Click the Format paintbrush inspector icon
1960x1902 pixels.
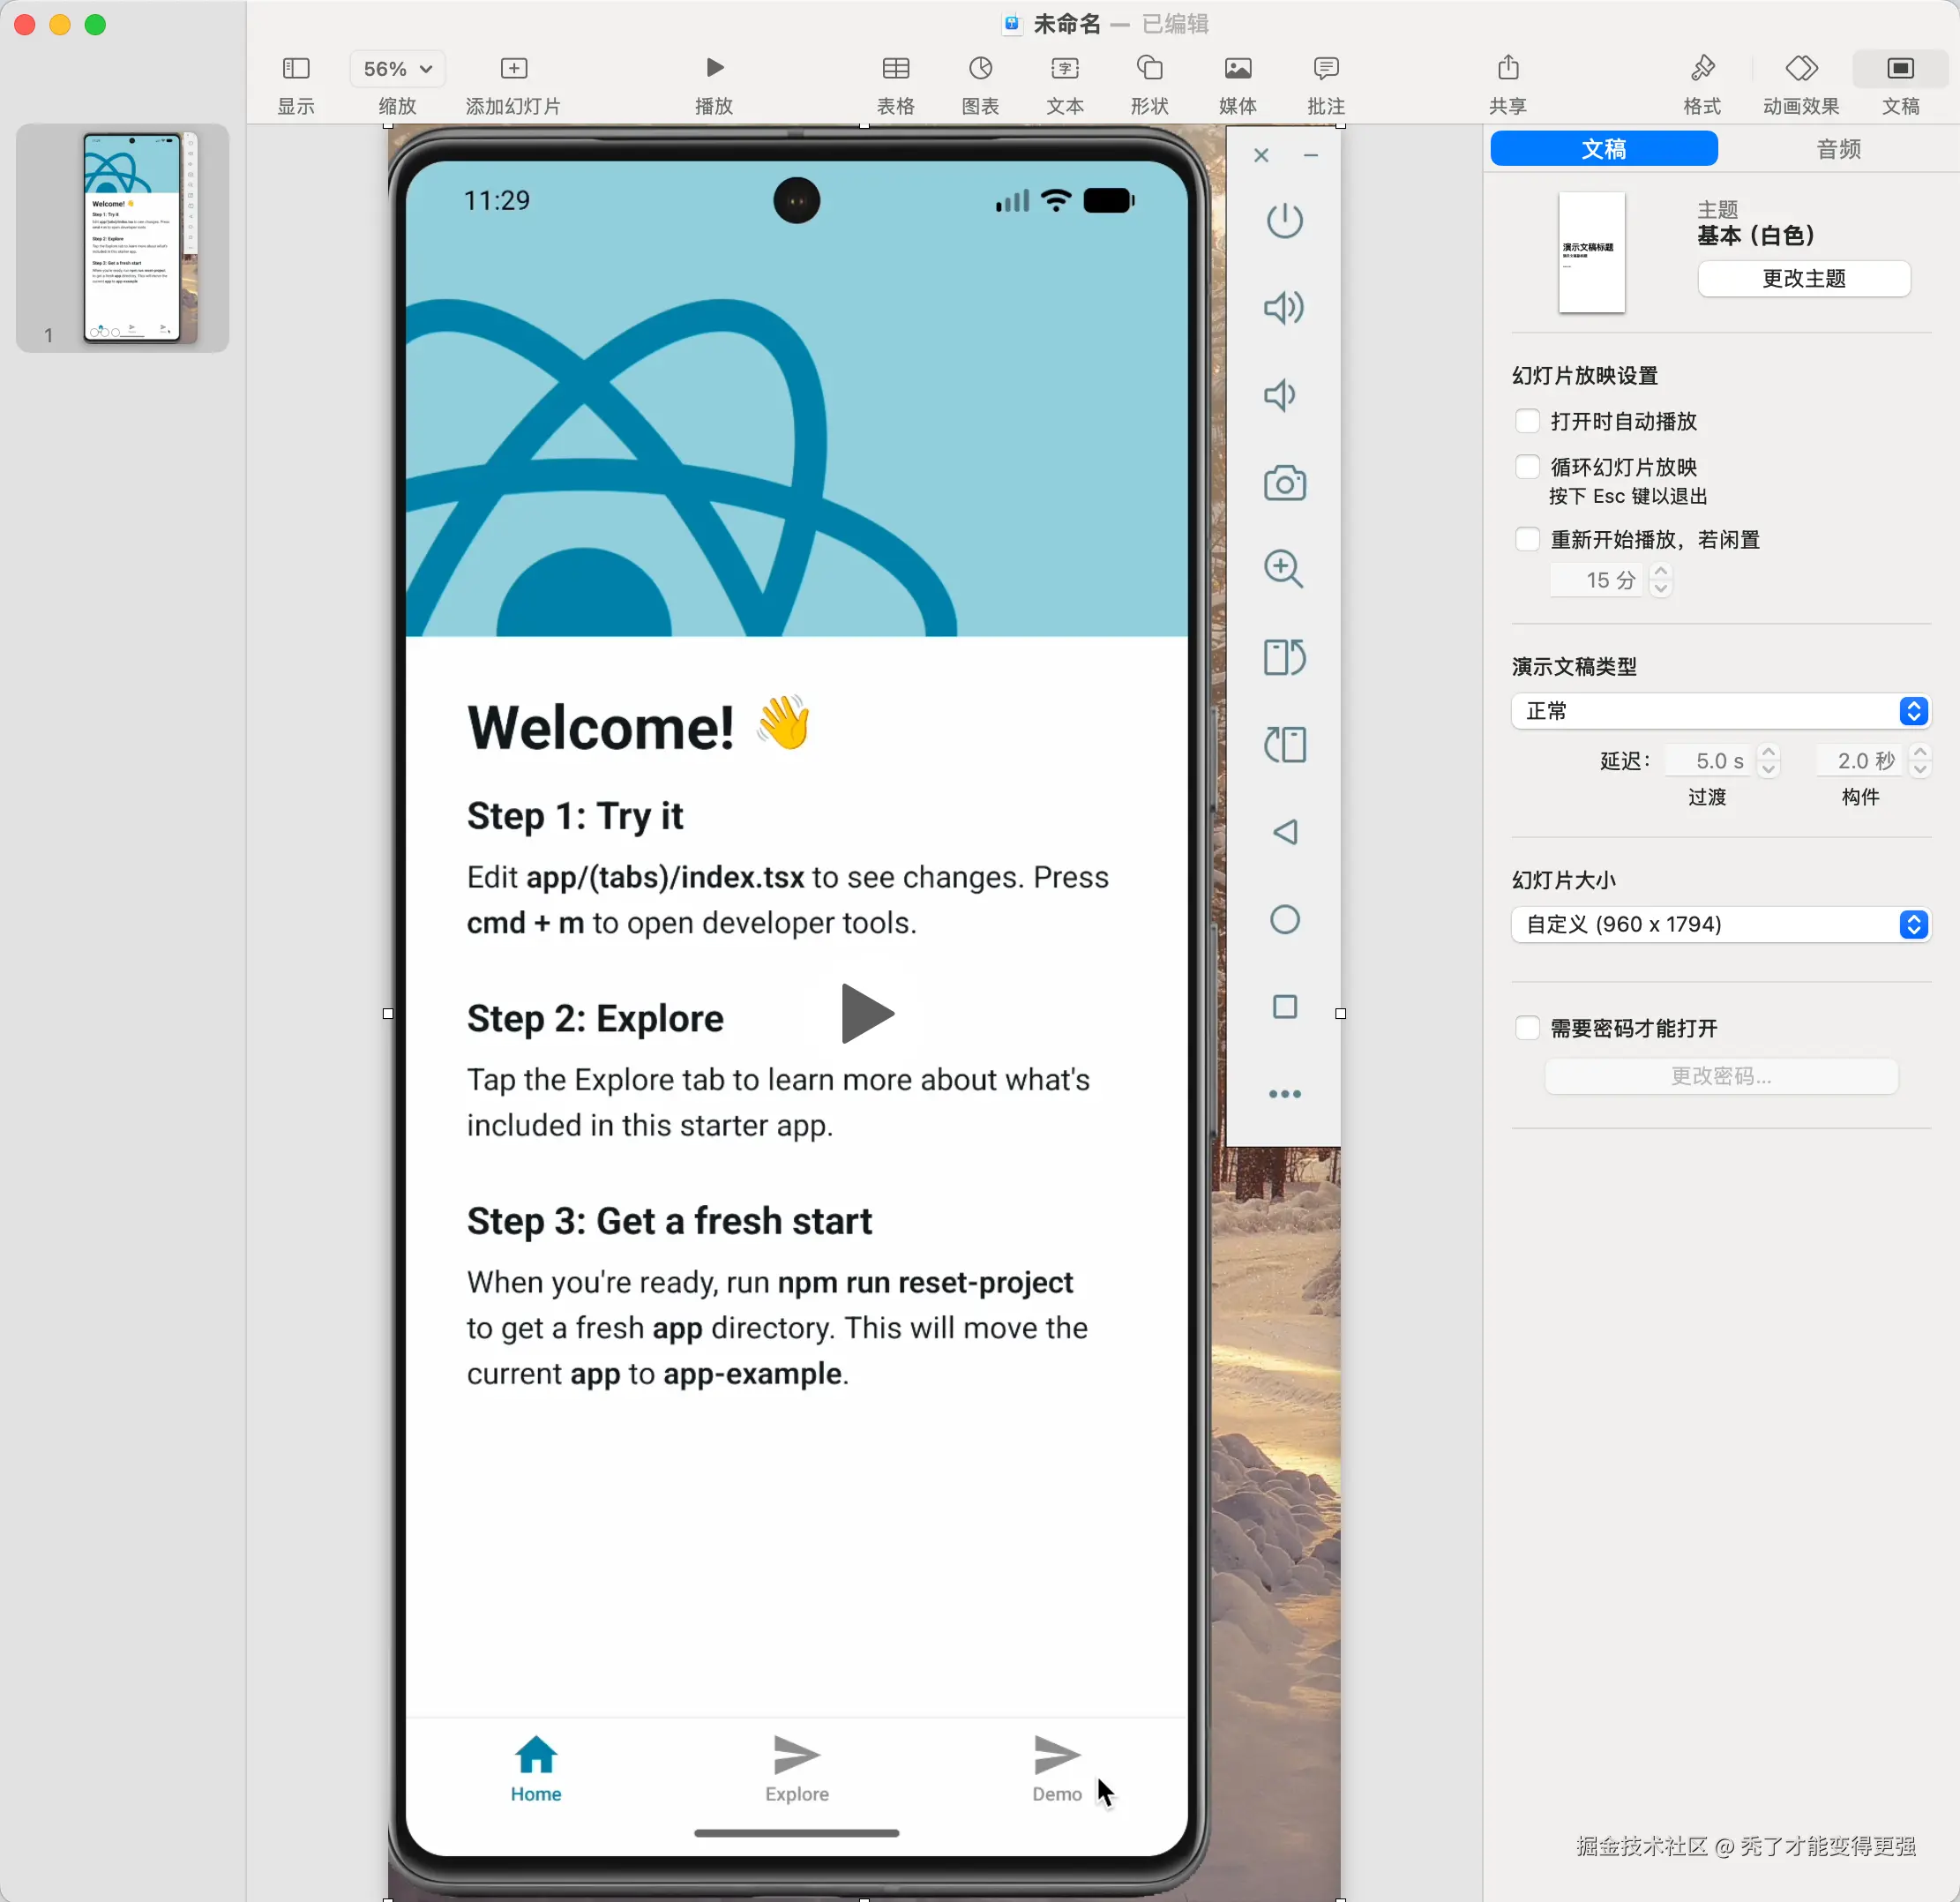pos(1702,68)
